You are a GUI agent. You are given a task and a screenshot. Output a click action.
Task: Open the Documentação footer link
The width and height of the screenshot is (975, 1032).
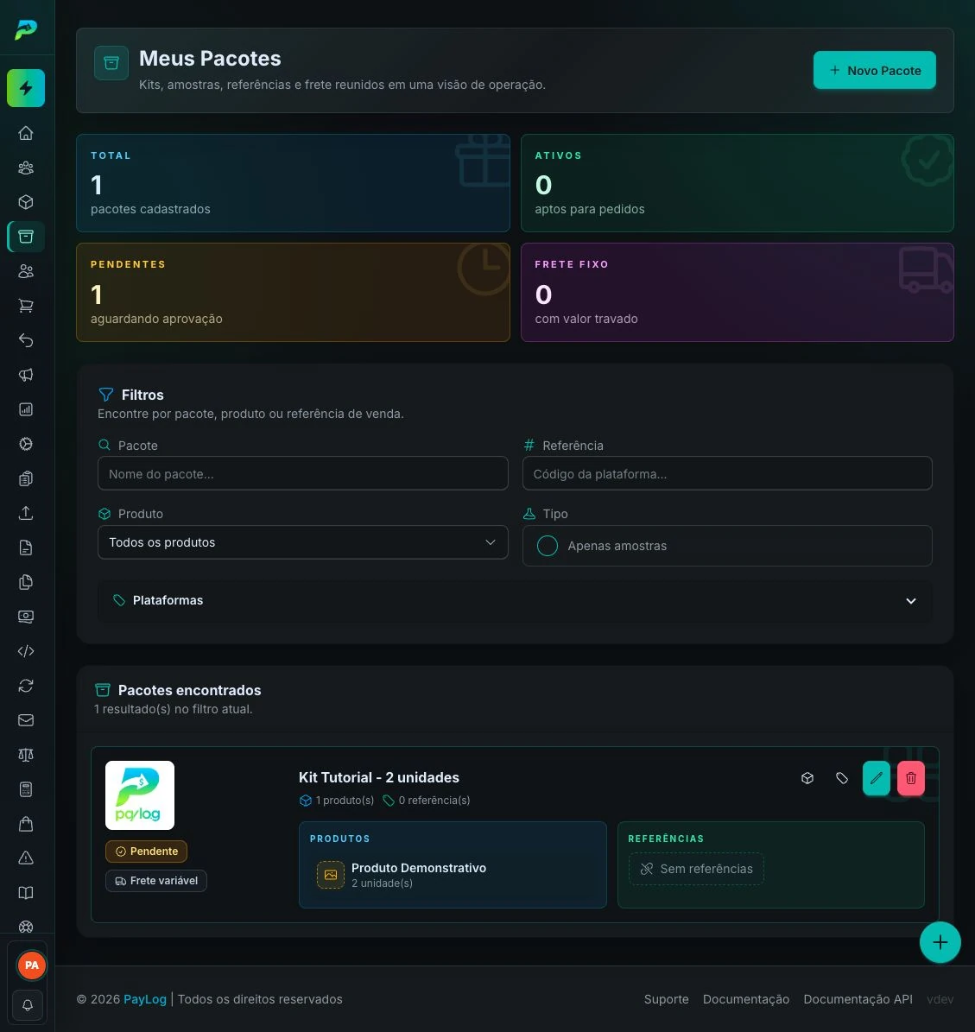(746, 999)
